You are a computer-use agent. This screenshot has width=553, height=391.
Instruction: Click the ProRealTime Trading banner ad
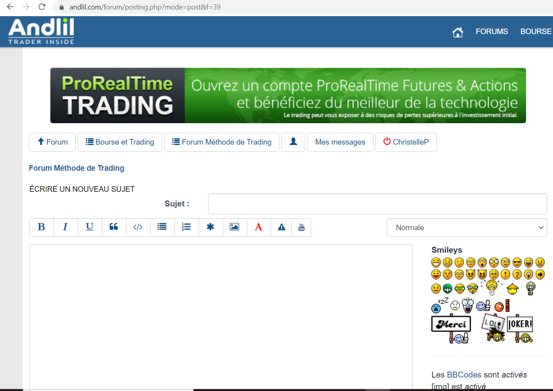288,95
